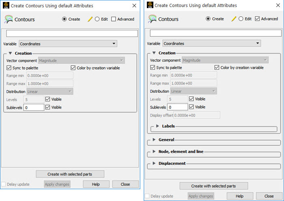The image size is (284, 201).
Task: Expand the Displacement section
Action: (x=154, y=163)
